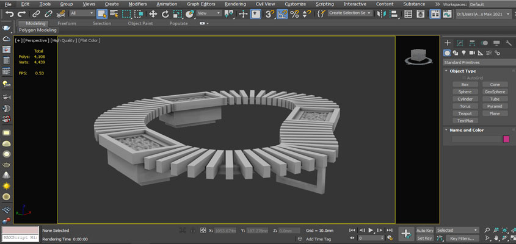This screenshot has width=516, height=244.
Task: Open the Modify command panel tab
Action: (460, 43)
